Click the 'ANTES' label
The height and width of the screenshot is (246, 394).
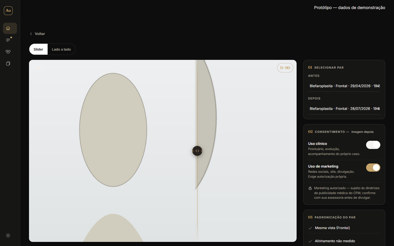314,76
